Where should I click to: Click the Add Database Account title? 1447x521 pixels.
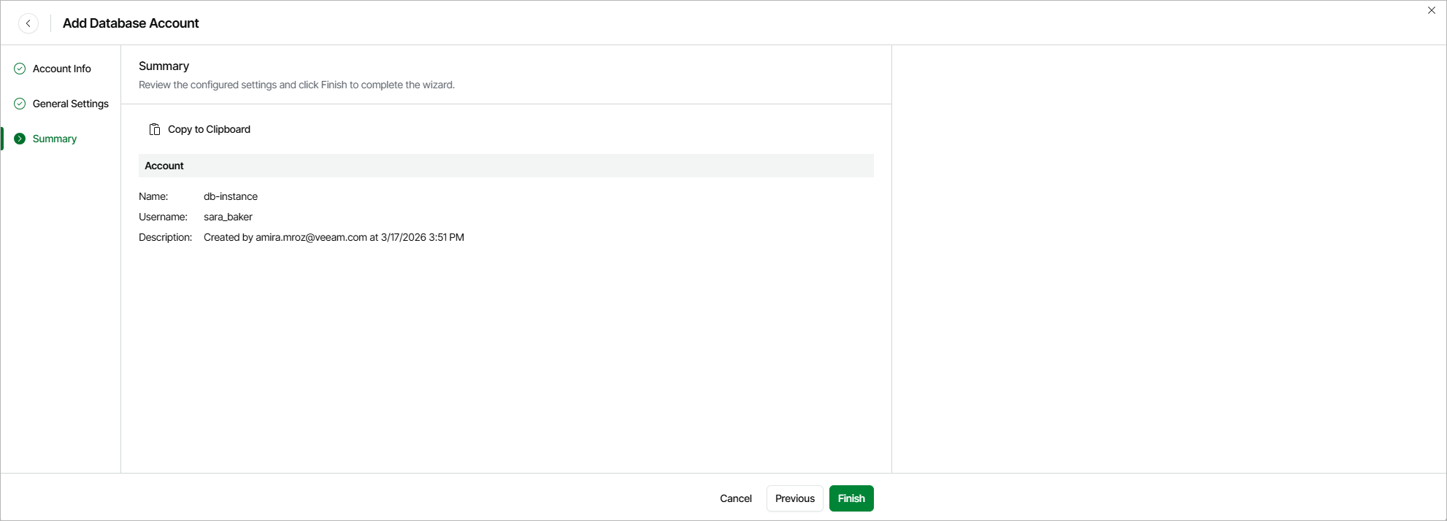(131, 23)
